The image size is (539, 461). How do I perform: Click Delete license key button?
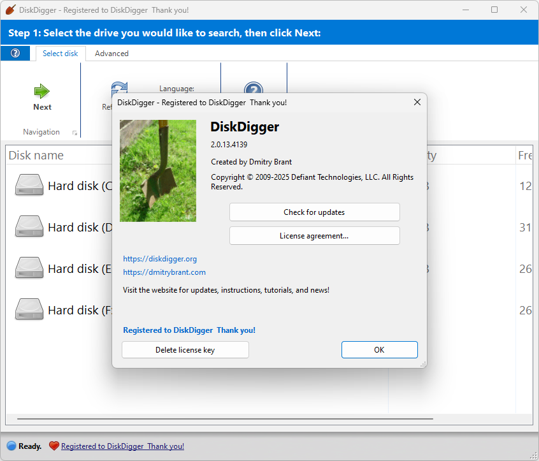click(x=185, y=350)
